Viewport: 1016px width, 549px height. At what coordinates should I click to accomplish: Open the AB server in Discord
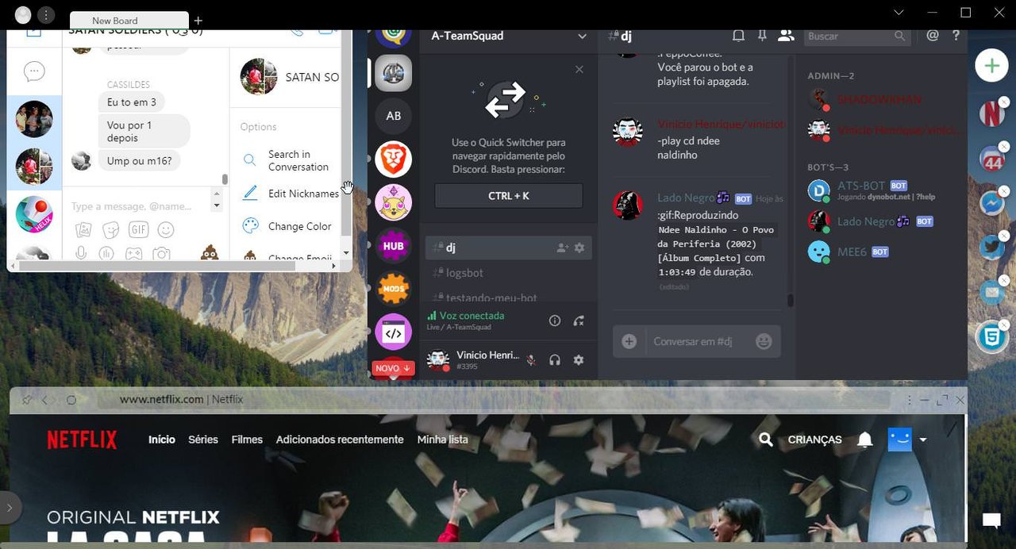pyautogui.click(x=393, y=116)
